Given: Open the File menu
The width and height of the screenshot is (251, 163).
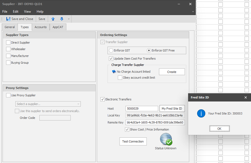Looking at the screenshot, I should click(5, 11).
